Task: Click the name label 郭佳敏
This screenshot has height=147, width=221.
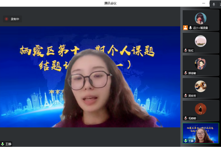Action: tap(192, 73)
